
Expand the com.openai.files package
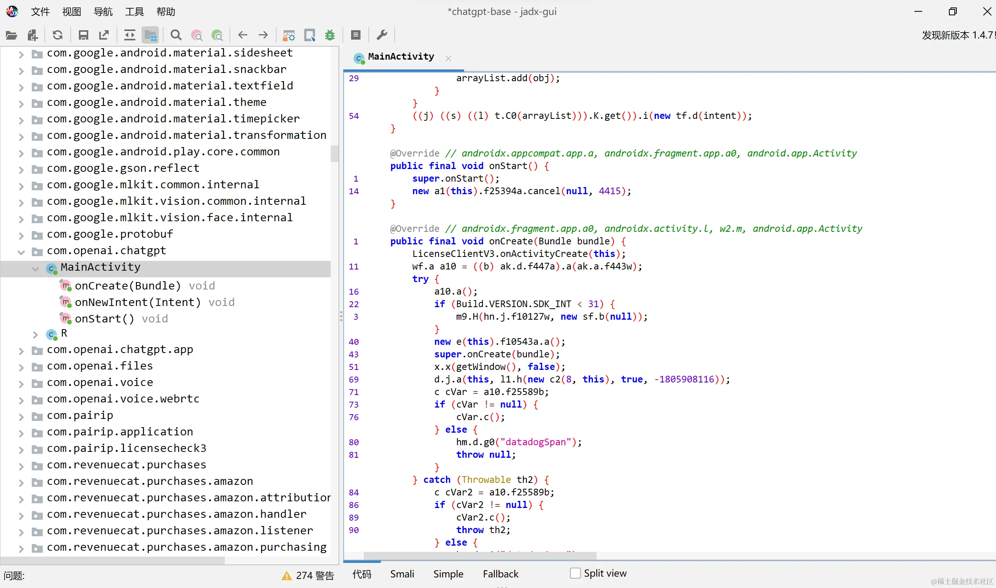pos(22,368)
